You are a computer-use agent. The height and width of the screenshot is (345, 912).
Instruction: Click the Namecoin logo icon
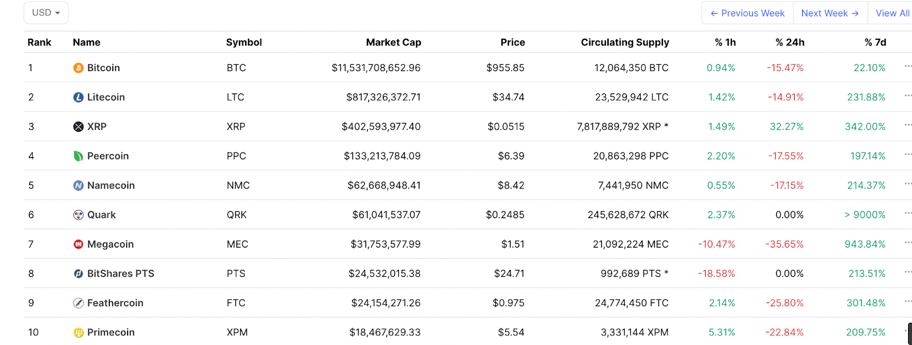[x=79, y=186]
